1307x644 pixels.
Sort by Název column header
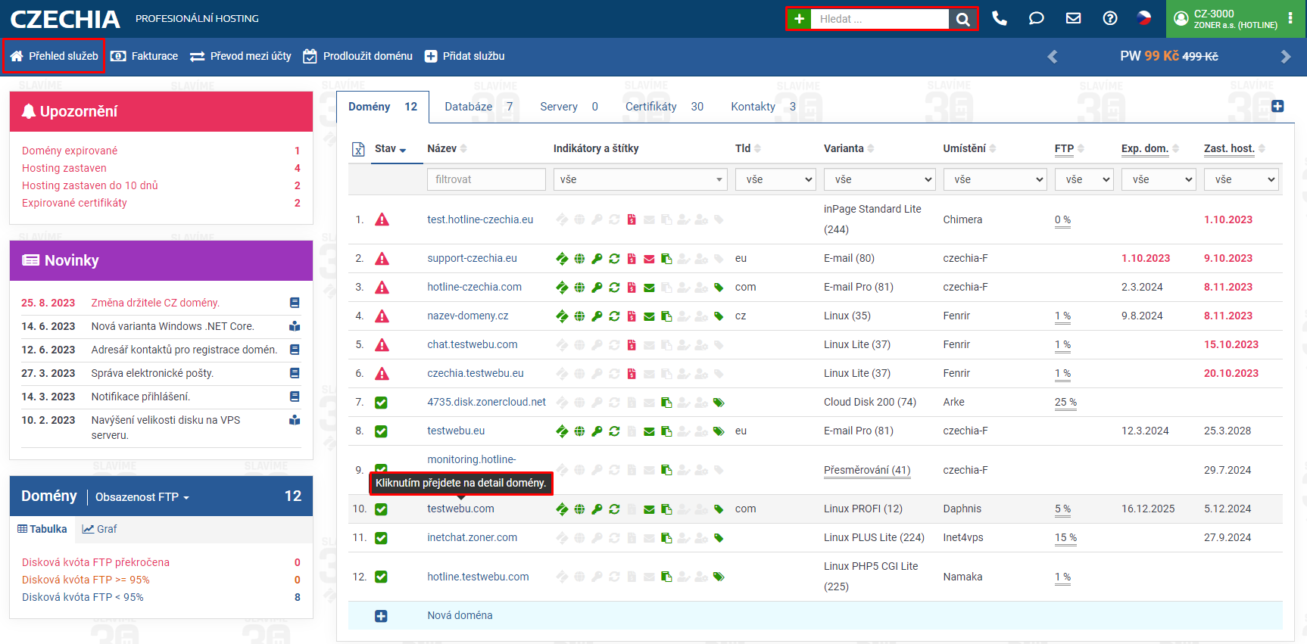tap(447, 148)
